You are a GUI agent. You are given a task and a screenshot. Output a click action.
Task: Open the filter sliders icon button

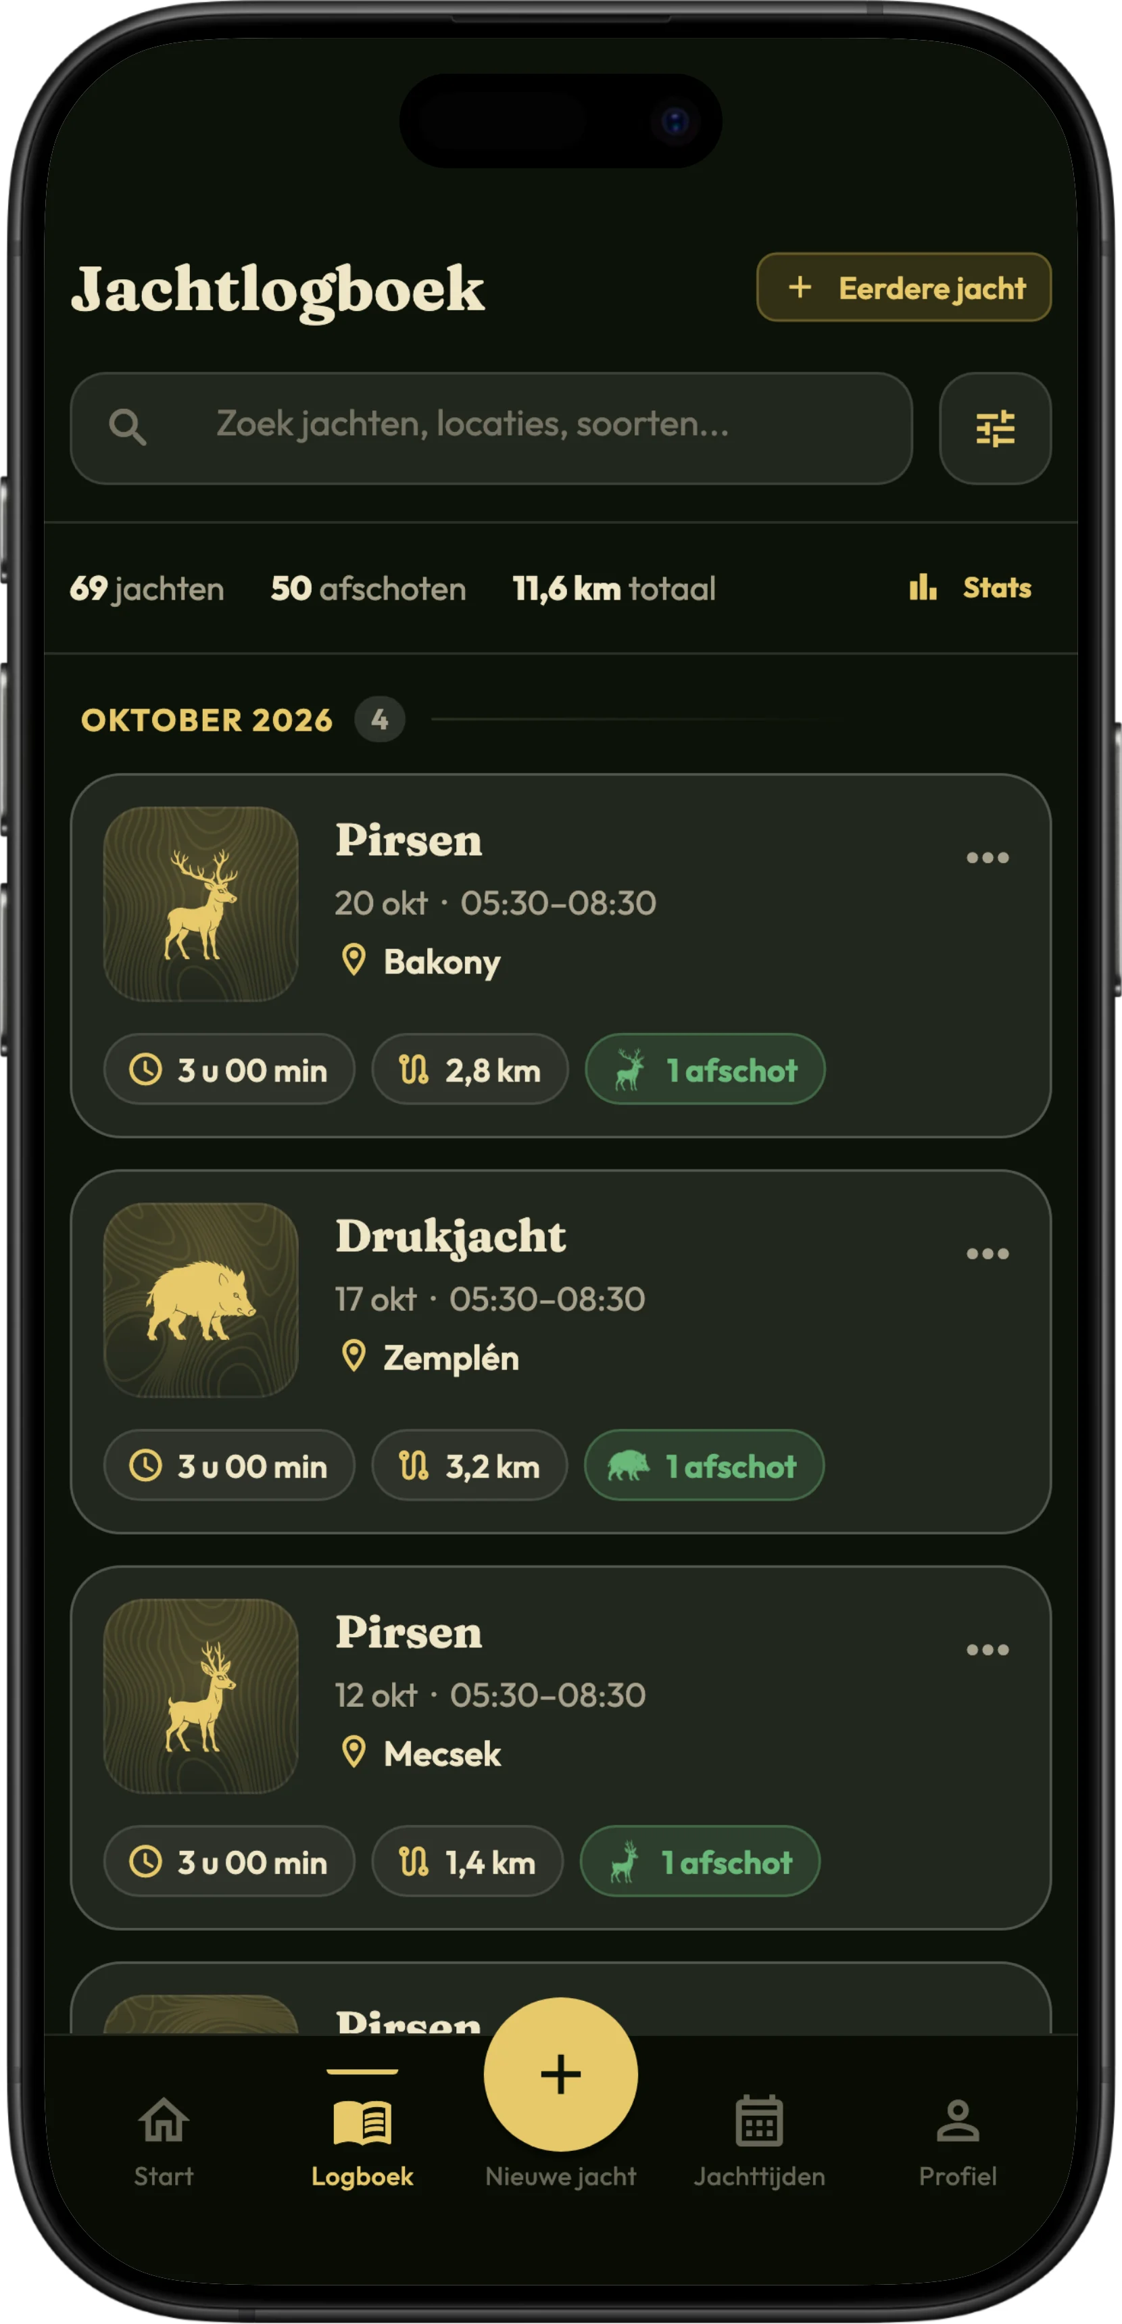point(994,429)
